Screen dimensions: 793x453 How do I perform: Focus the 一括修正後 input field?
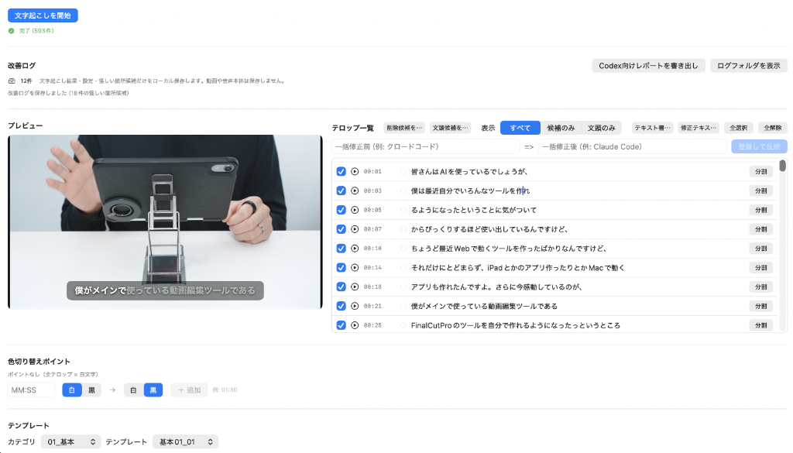click(x=632, y=146)
